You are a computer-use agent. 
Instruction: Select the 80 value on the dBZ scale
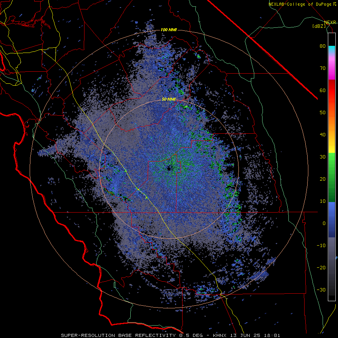(x=323, y=46)
